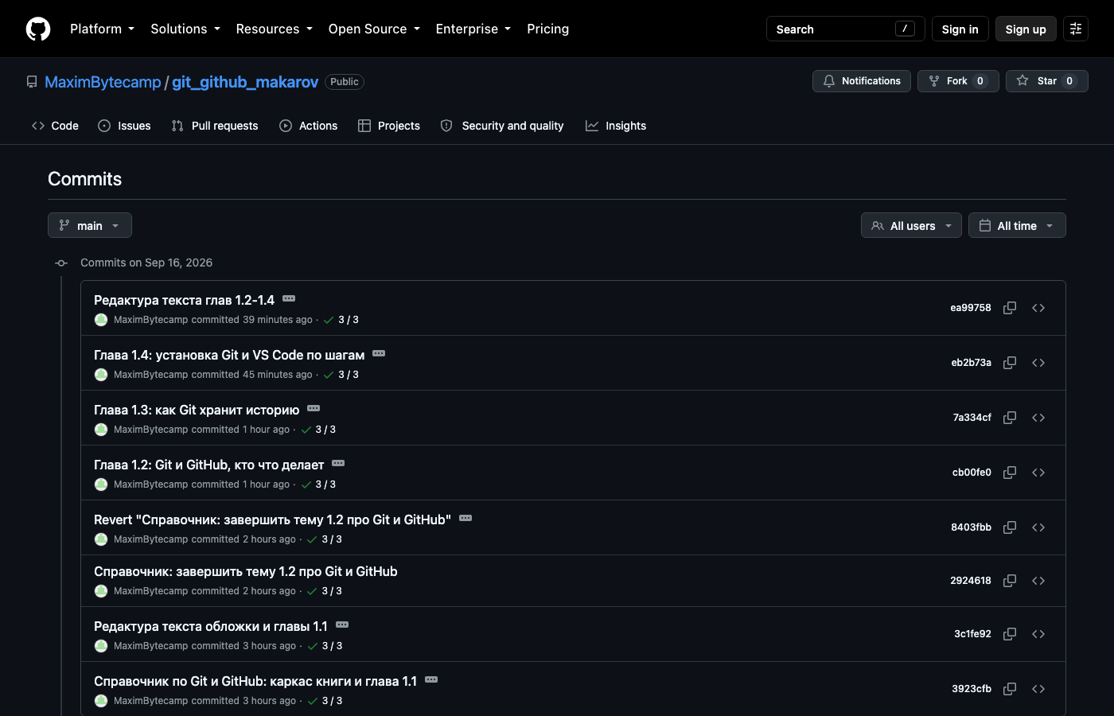This screenshot has height=716, width=1114.
Task: Open commit 'Глава 1.4: установка Git и VS Code по шагам'
Action: point(229,355)
